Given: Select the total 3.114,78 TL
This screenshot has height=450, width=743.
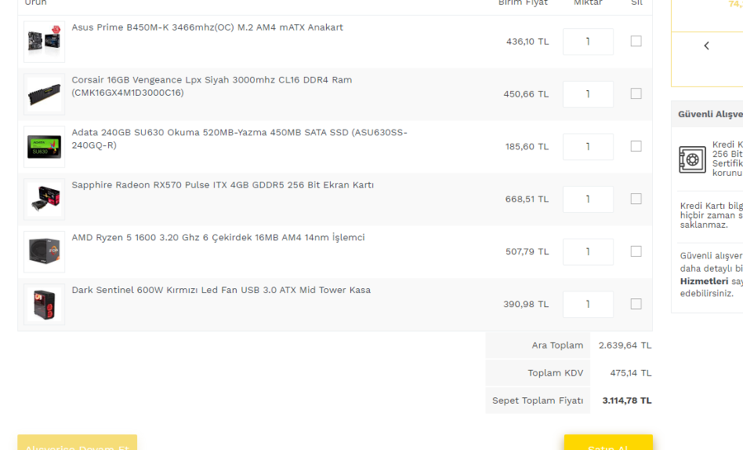Looking at the screenshot, I should tap(627, 400).
